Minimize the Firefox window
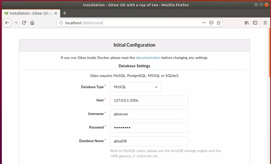Image resolution: width=271 pixels, height=164 pixels. [256, 5]
